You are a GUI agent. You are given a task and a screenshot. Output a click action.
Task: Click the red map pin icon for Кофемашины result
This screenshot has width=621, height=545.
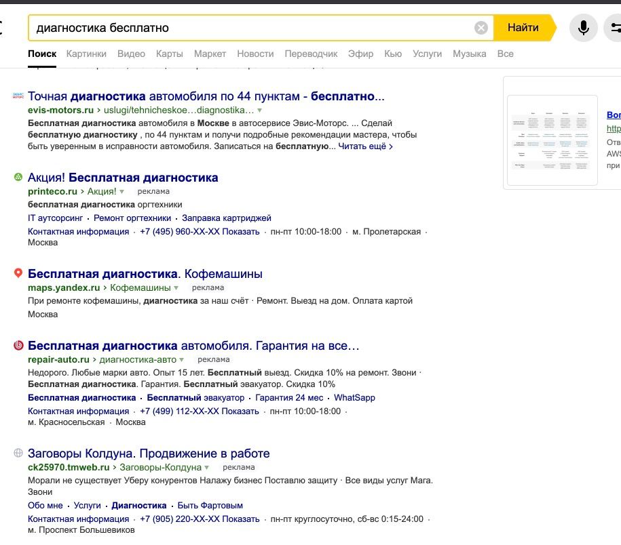(x=18, y=273)
